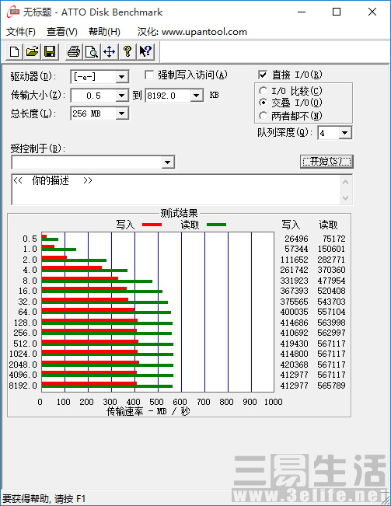Click the green 读取 legend swatch
The height and width of the screenshot is (506, 391).
coord(216,225)
